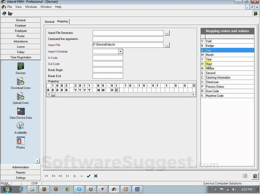This screenshot has width=260, height=194.
Task: Show hidden system tray icons
Action: [215, 189]
